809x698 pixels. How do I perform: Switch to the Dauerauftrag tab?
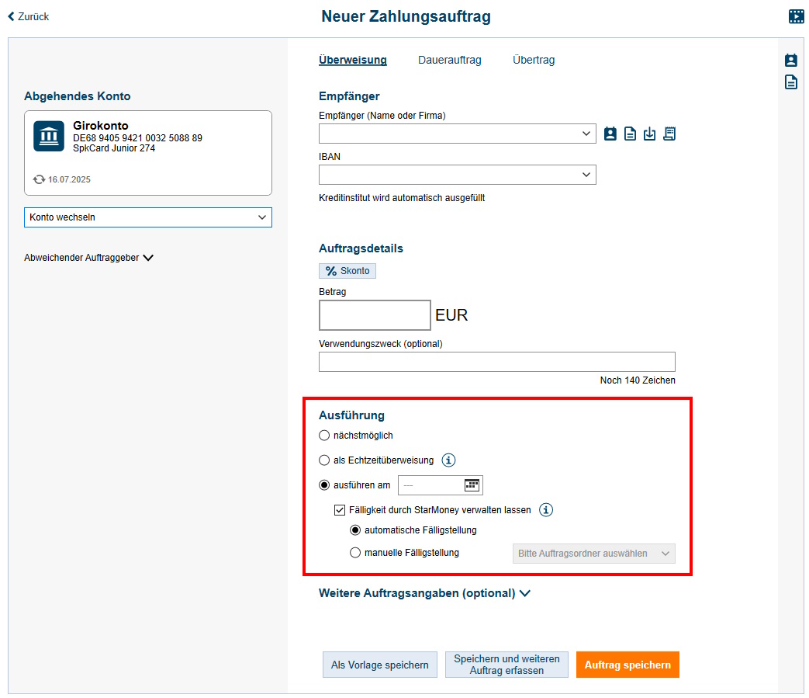pos(449,60)
